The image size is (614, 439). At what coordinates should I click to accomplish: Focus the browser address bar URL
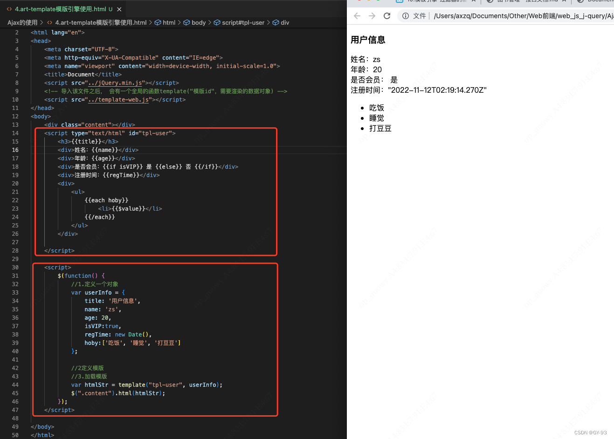[523, 16]
